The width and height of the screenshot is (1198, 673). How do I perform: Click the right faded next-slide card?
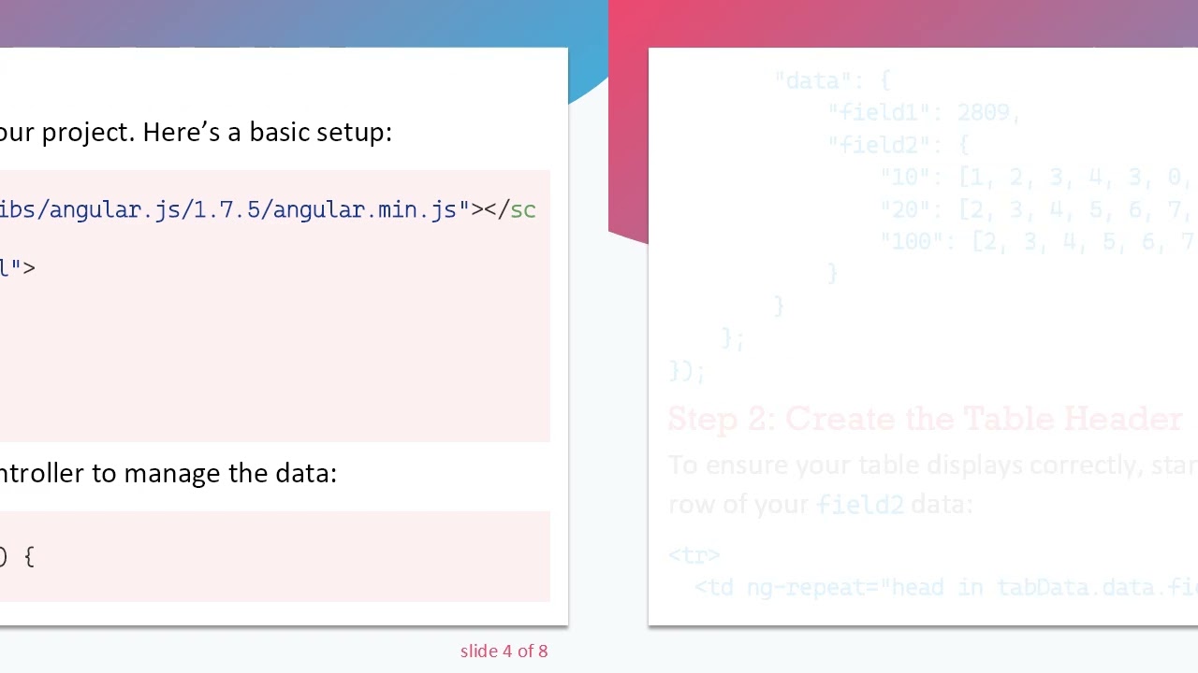[923, 336]
